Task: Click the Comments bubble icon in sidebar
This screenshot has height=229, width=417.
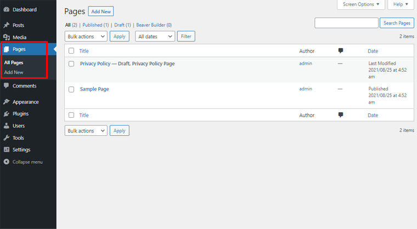Action: pos(6,86)
